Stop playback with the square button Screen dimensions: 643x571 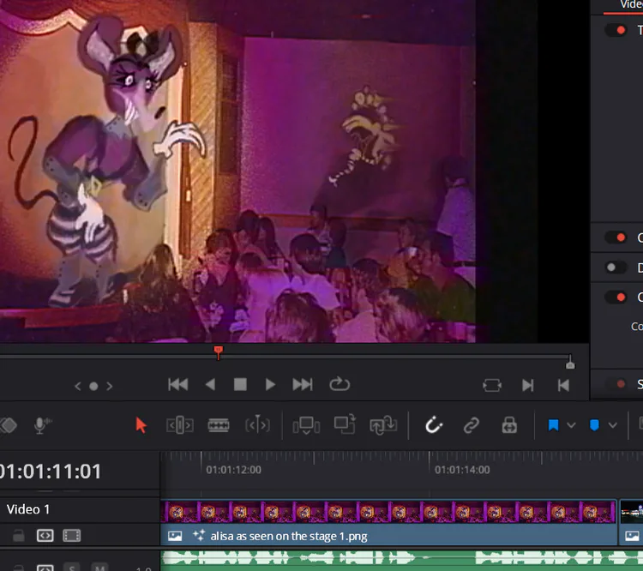[x=240, y=385]
